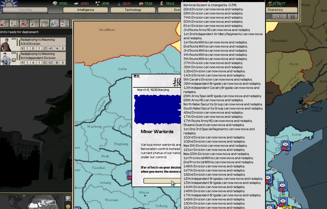Click 'North Hebei Security Group' log line

[x=223, y=104]
